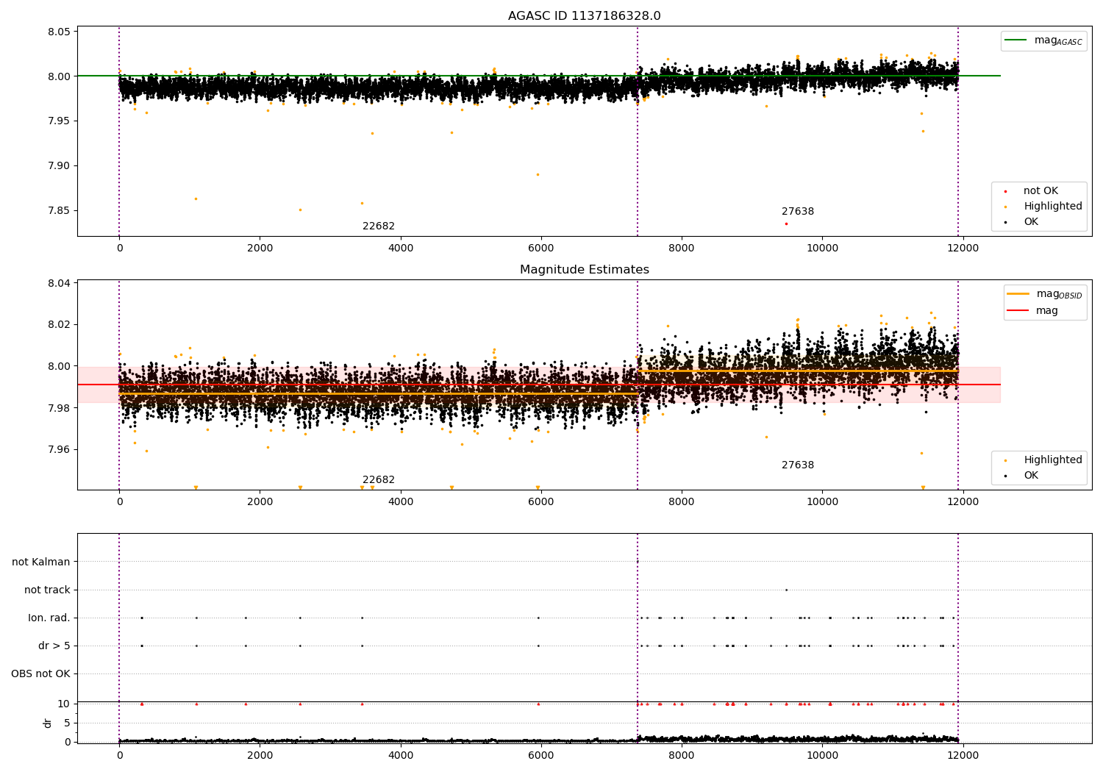Click the 'Magnitude Estimates' plot title

(584, 270)
